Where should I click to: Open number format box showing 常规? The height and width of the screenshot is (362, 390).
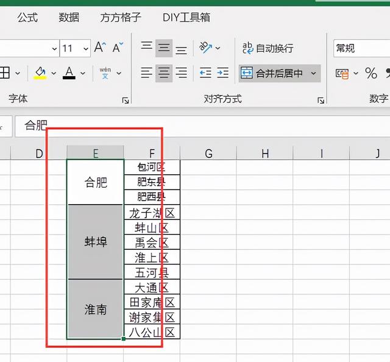(x=361, y=48)
